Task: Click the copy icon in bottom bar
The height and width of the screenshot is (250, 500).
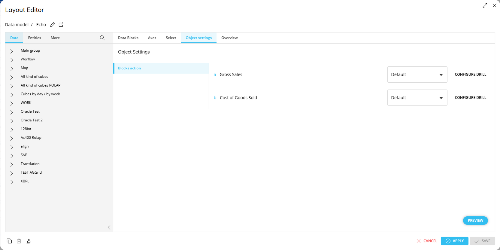Action: point(9,241)
